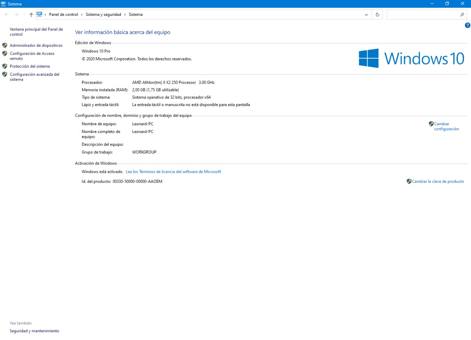Click Leonard-PC next to Nombre de equipo

point(143,124)
